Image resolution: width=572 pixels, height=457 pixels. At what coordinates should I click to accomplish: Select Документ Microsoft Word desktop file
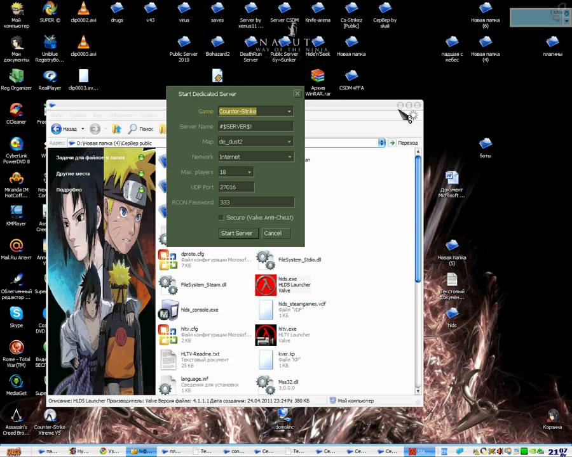(452, 184)
